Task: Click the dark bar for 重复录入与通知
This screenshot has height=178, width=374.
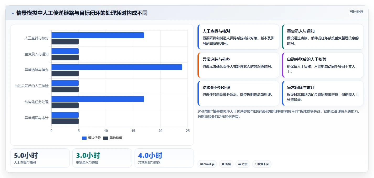Action: 65,57
